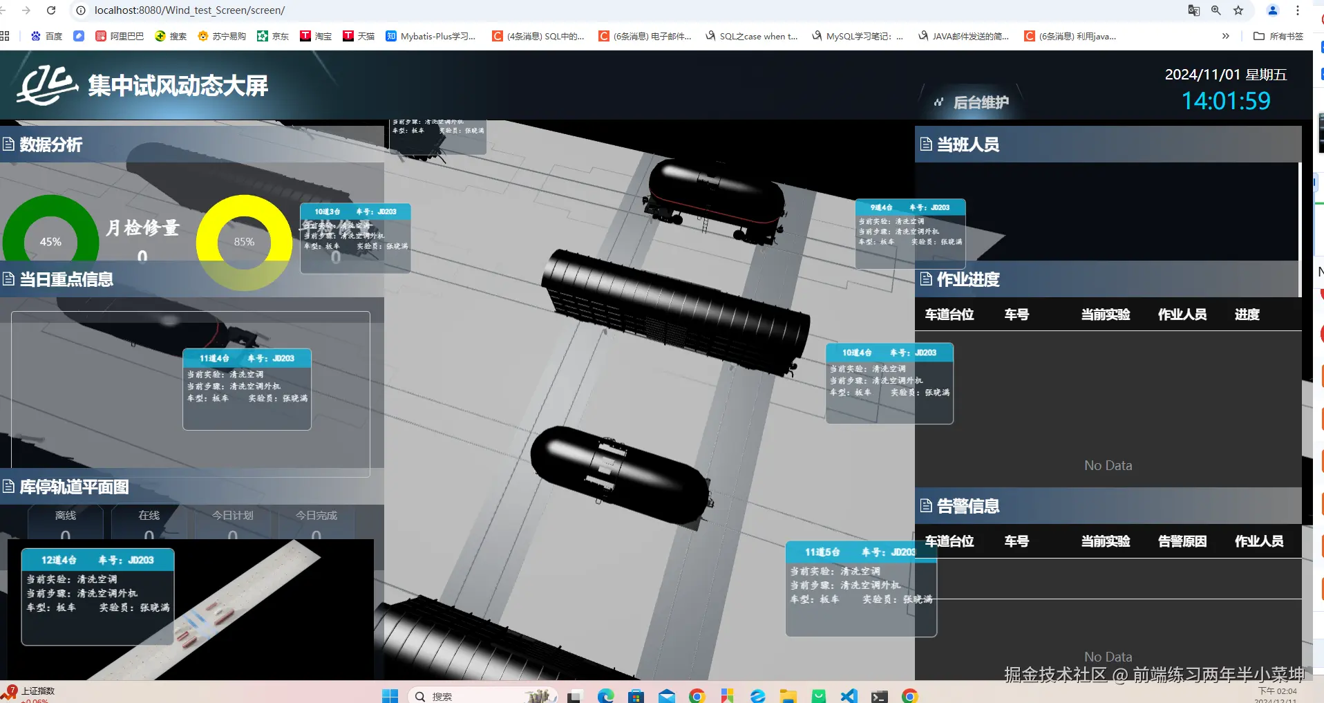This screenshot has width=1324, height=703.
Task: Open the browser apps grid icon
Action: [x=5, y=36]
